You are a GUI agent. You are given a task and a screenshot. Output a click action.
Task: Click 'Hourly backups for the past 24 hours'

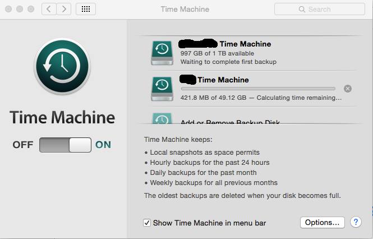pyautogui.click(x=210, y=163)
